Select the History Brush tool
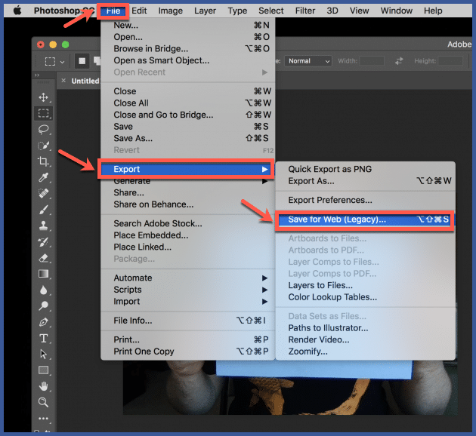The image size is (476, 436). [x=43, y=242]
